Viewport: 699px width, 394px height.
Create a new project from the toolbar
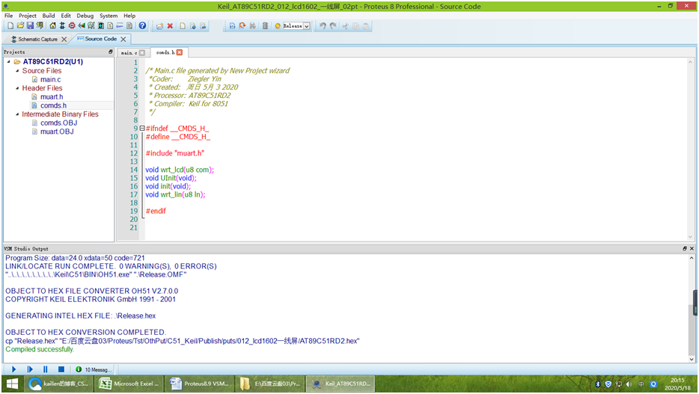pyautogui.click(x=10, y=26)
